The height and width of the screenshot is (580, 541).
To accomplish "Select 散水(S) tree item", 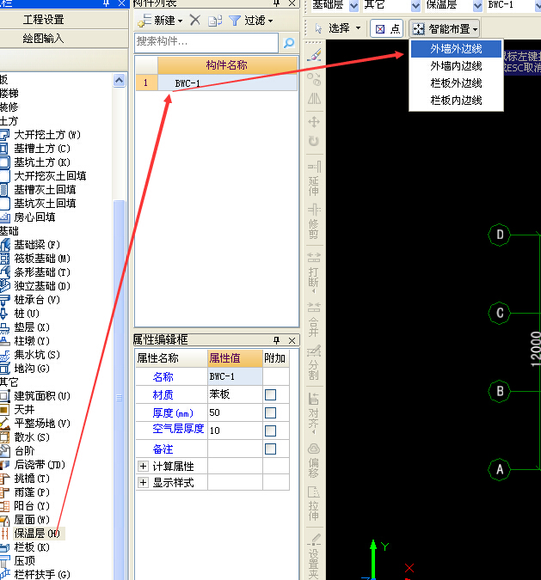I will [32, 437].
